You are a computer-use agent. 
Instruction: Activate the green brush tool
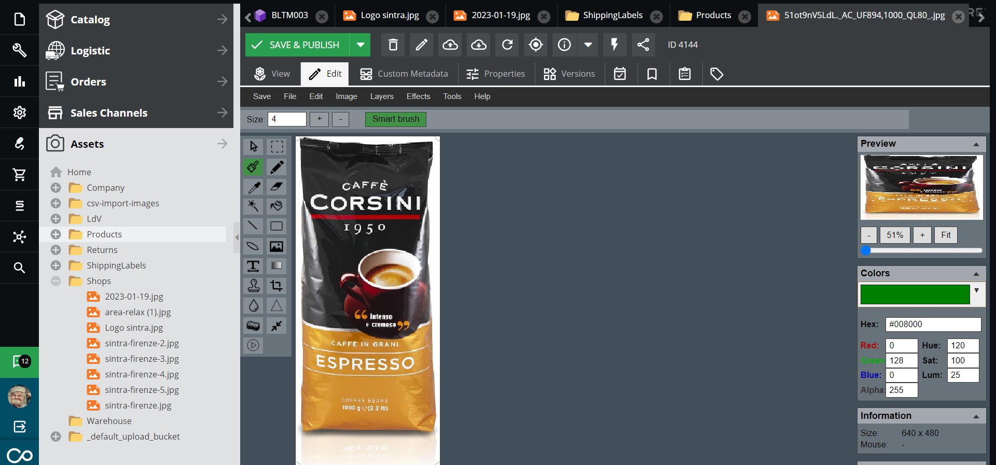pos(253,166)
